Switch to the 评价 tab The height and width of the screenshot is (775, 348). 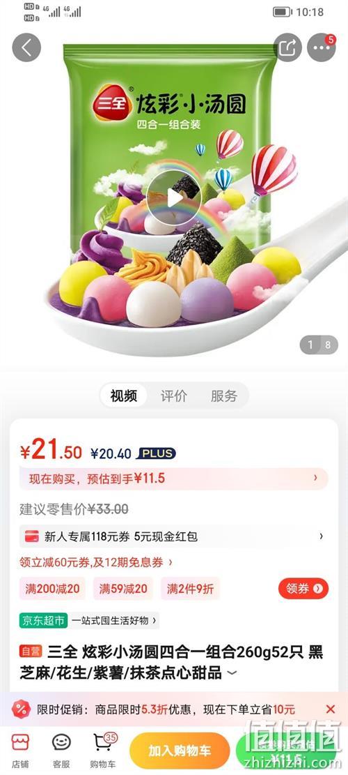173,396
